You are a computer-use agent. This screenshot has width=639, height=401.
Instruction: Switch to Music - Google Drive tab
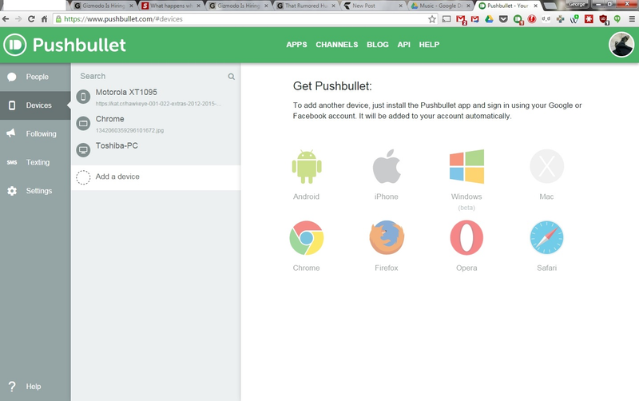(x=441, y=6)
